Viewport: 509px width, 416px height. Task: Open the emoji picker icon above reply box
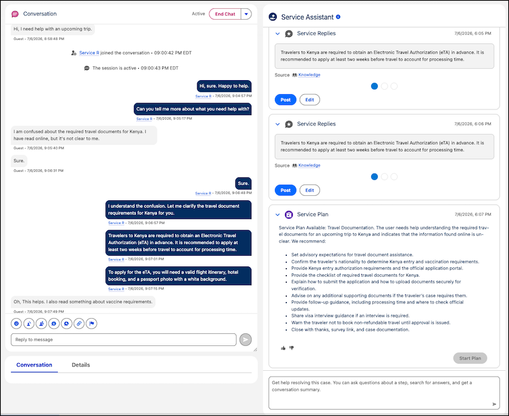17,324
